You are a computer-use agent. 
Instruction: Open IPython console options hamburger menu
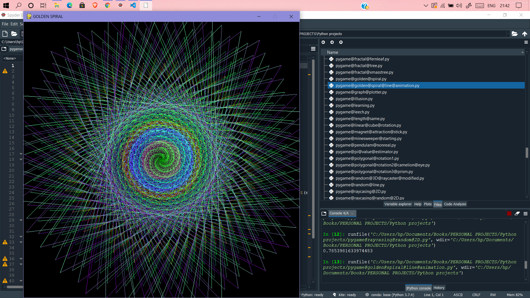pos(526,214)
